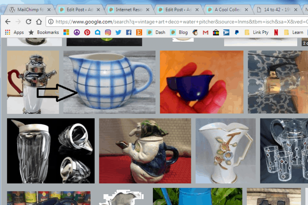The height and width of the screenshot is (205, 308).
Task: Open the Pinterest bookmark
Action: click(87, 32)
